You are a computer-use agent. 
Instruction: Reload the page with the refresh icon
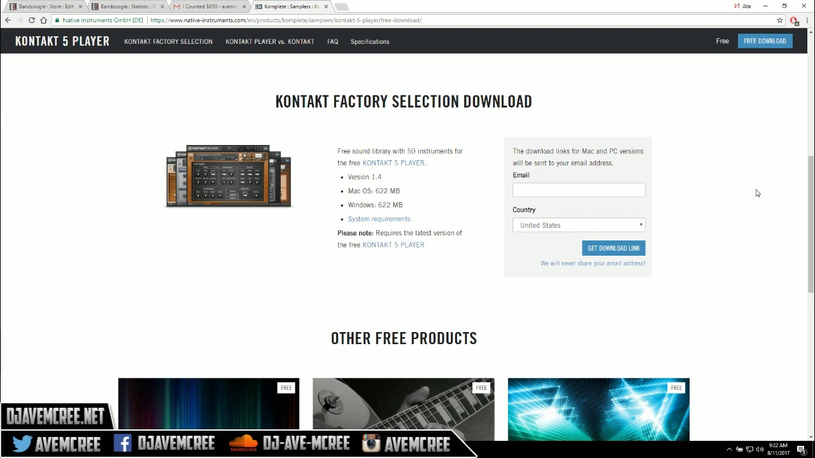click(31, 20)
